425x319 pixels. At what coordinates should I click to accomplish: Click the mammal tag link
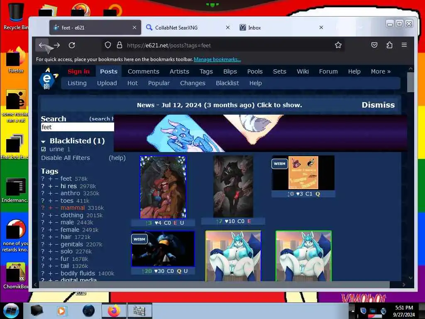tap(72, 208)
